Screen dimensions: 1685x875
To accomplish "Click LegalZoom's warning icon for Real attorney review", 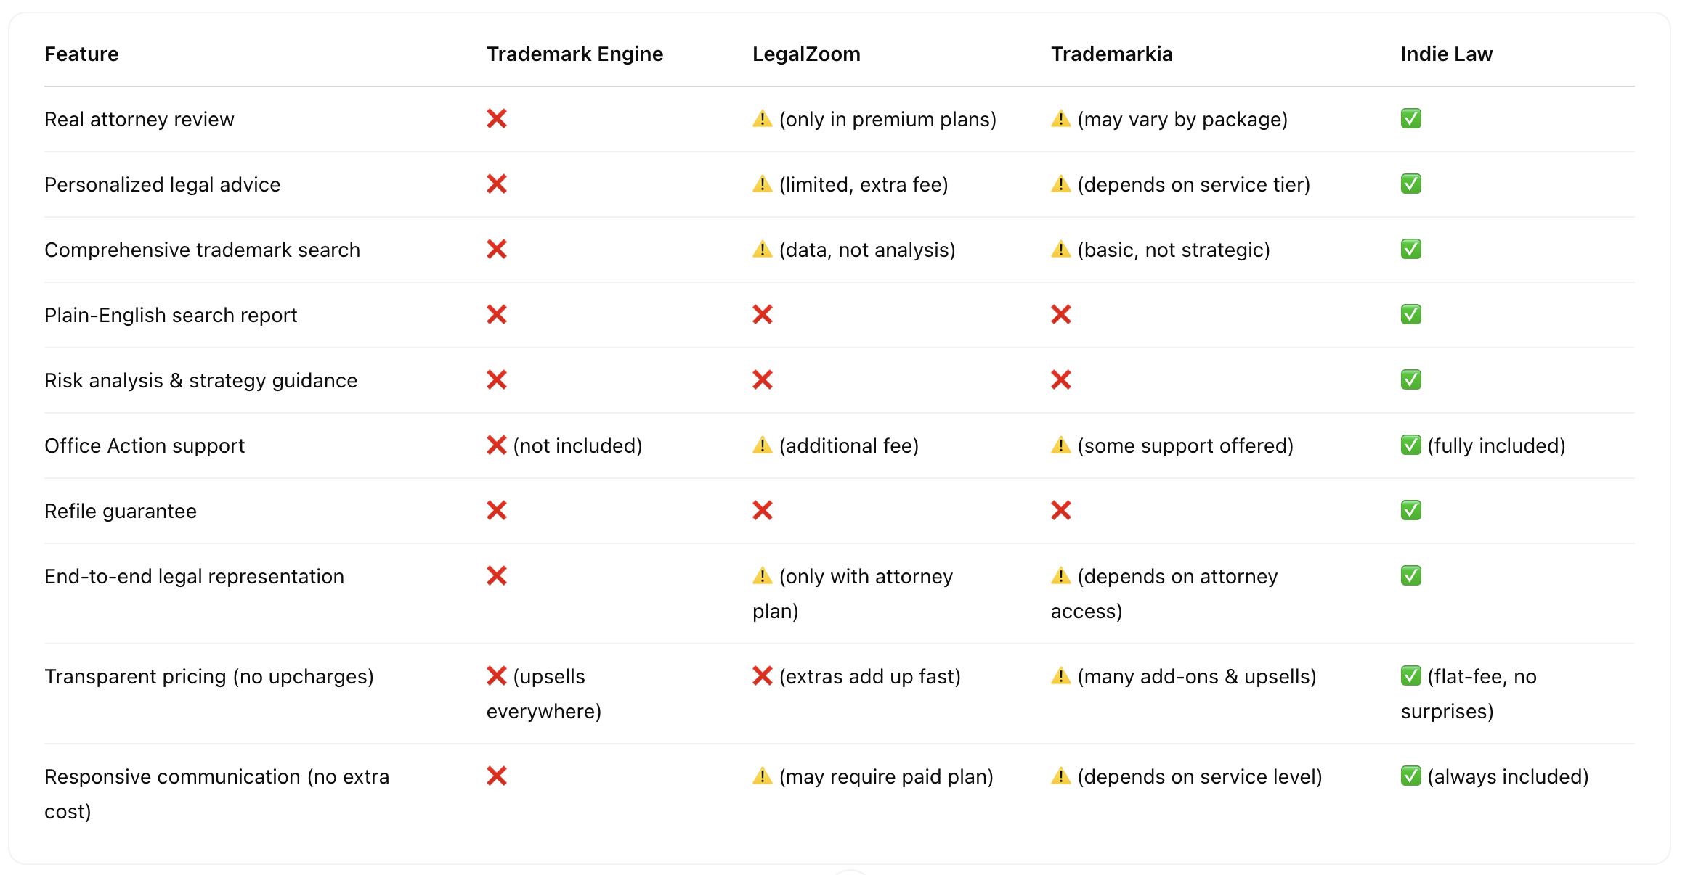I will [x=762, y=118].
